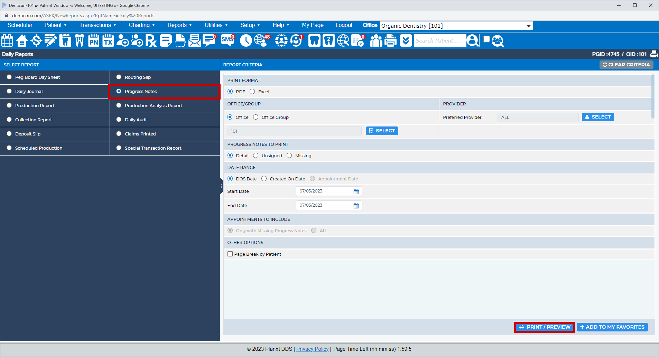Click Logout in the menu bar
Screen dimensions: 659x357
344,25
